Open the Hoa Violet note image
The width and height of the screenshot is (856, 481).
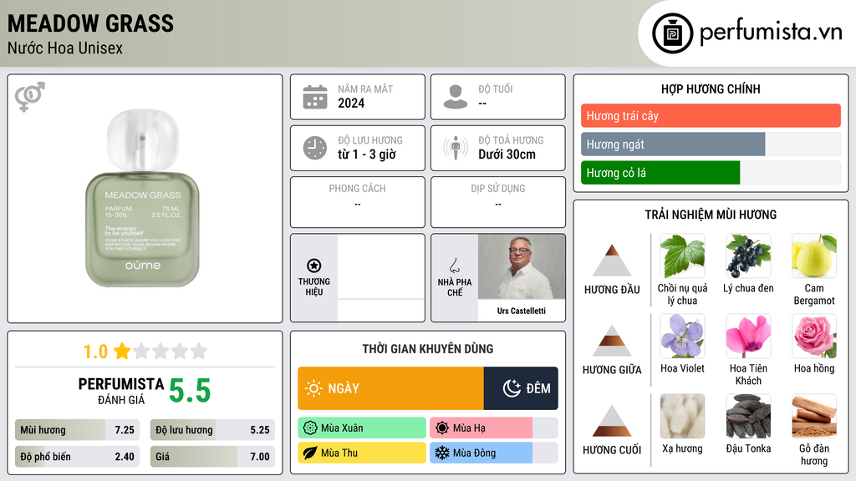(682, 337)
